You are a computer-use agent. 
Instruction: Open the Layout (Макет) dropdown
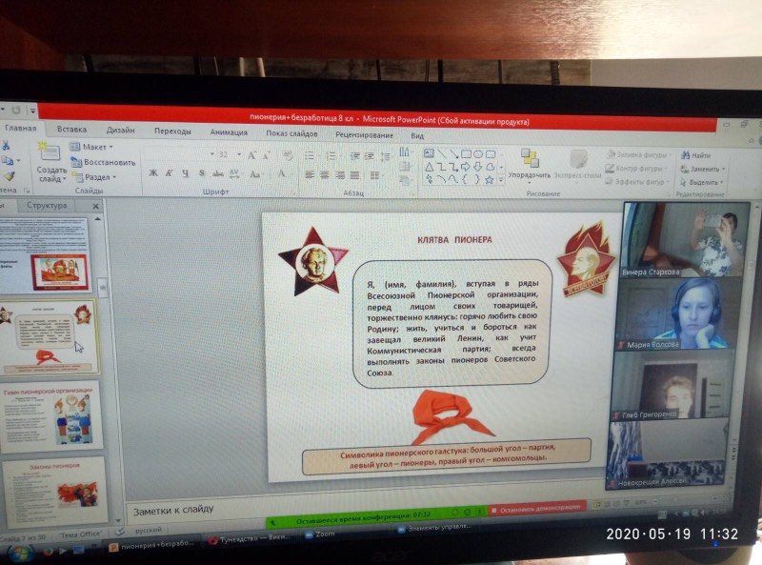click(x=91, y=148)
